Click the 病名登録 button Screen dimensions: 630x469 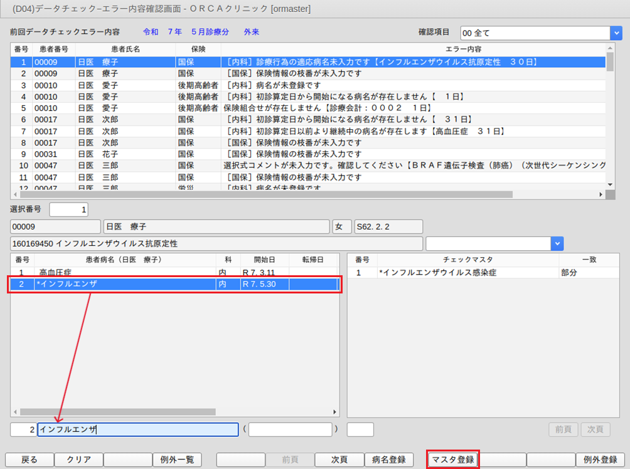tap(388, 460)
